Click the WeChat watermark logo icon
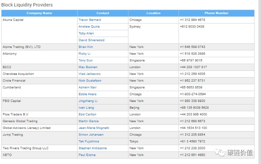Image resolution: width=261 pixels, height=164 pixels. [x=219, y=152]
